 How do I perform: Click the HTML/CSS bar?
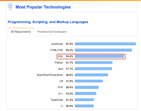click(103, 50)
